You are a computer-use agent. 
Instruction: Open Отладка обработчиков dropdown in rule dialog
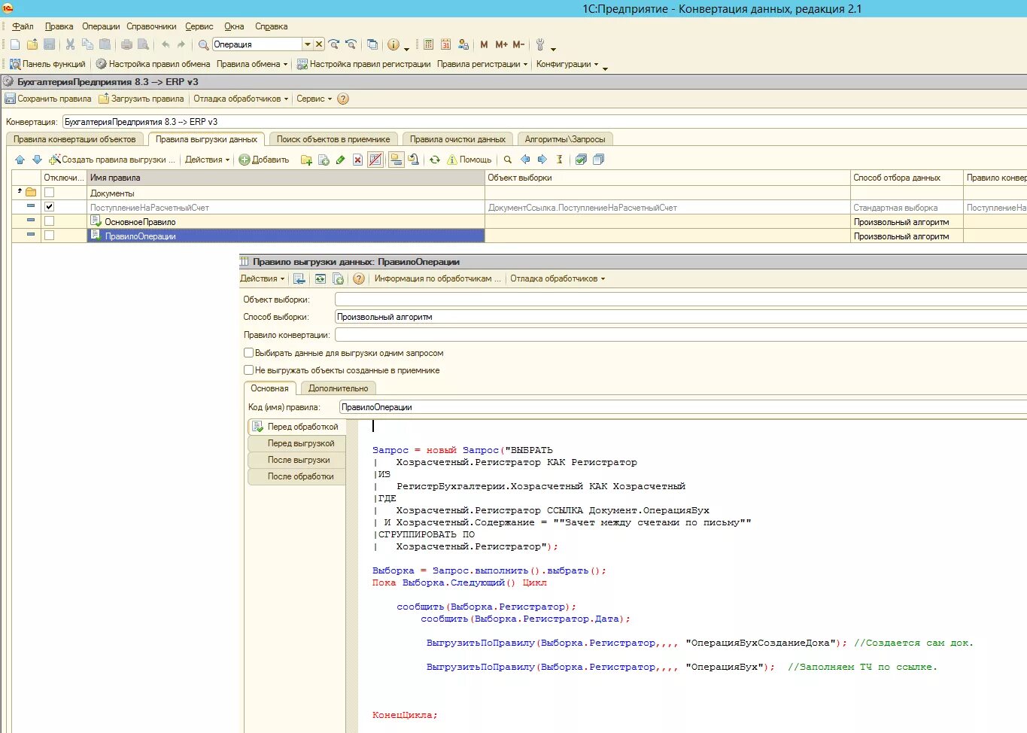point(558,278)
